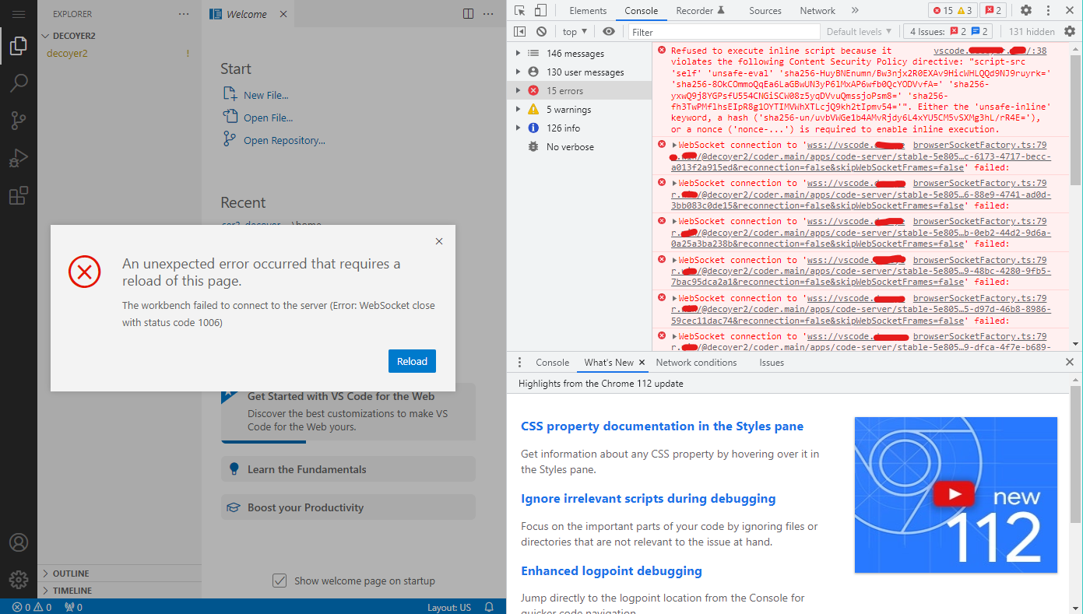
Task: Close the error dialog with the X
Action: coord(439,241)
